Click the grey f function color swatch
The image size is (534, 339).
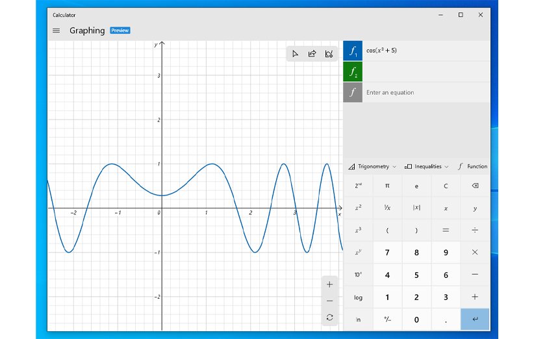(352, 92)
